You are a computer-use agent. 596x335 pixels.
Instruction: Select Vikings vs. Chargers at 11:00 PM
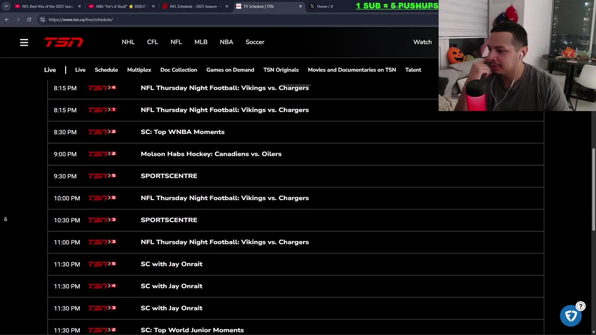pyautogui.click(x=224, y=242)
